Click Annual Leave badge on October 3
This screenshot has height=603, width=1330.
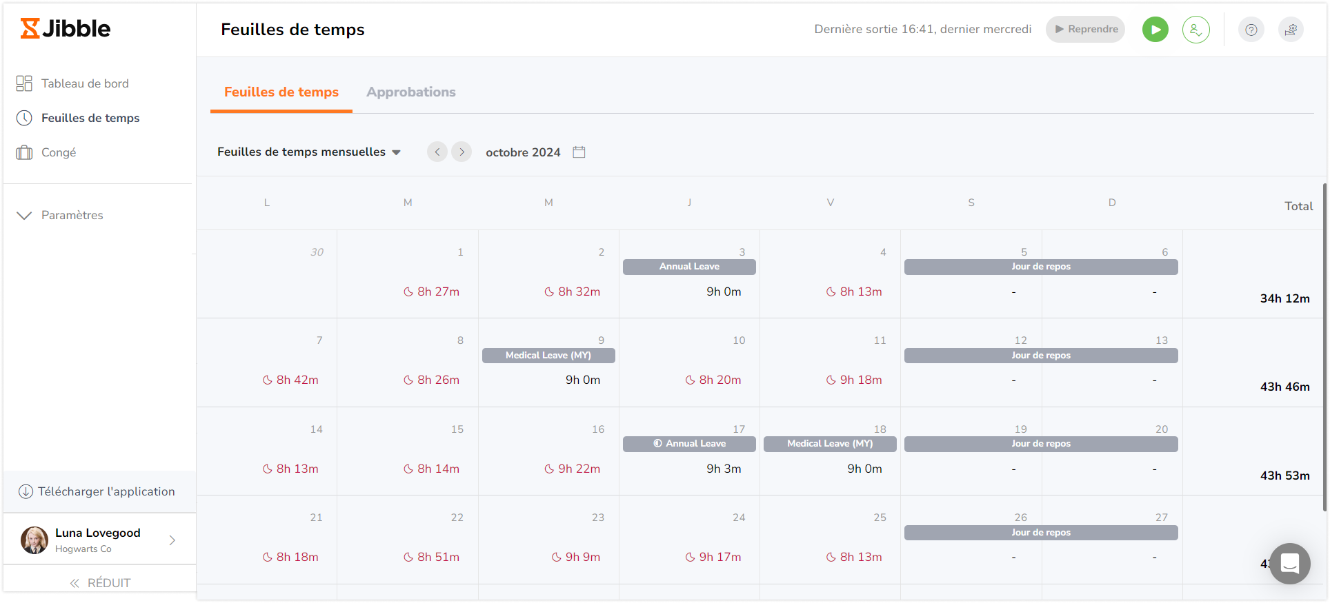coord(689,267)
